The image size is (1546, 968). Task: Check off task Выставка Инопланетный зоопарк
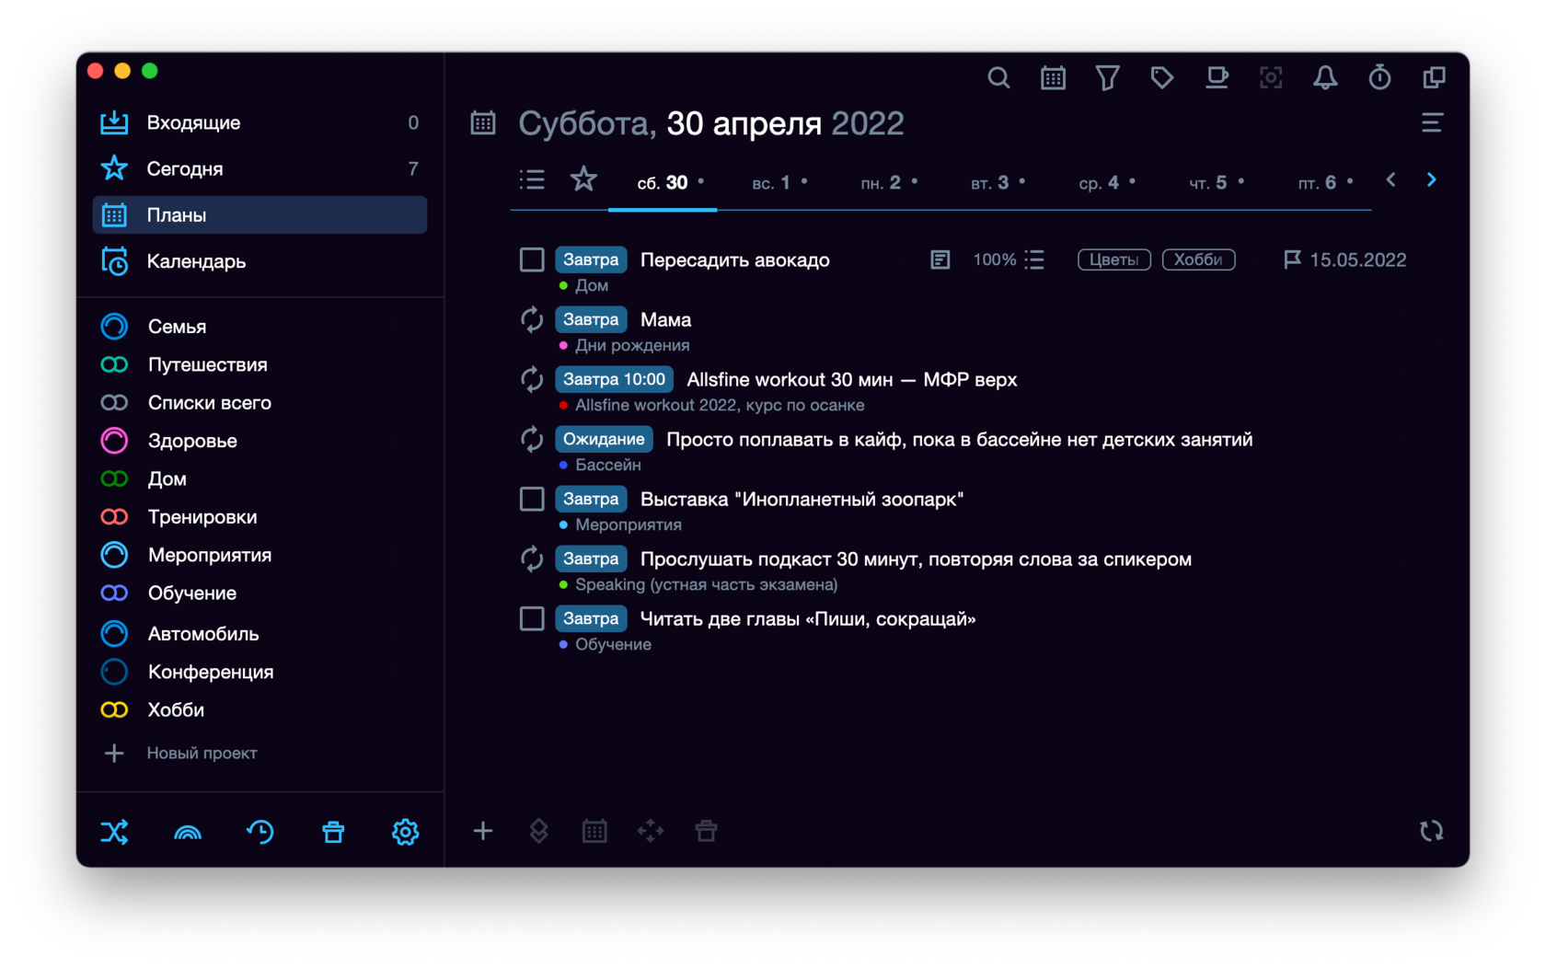point(532,499)
